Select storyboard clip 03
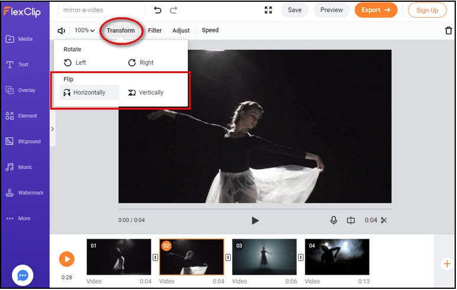 pos(265,257)
